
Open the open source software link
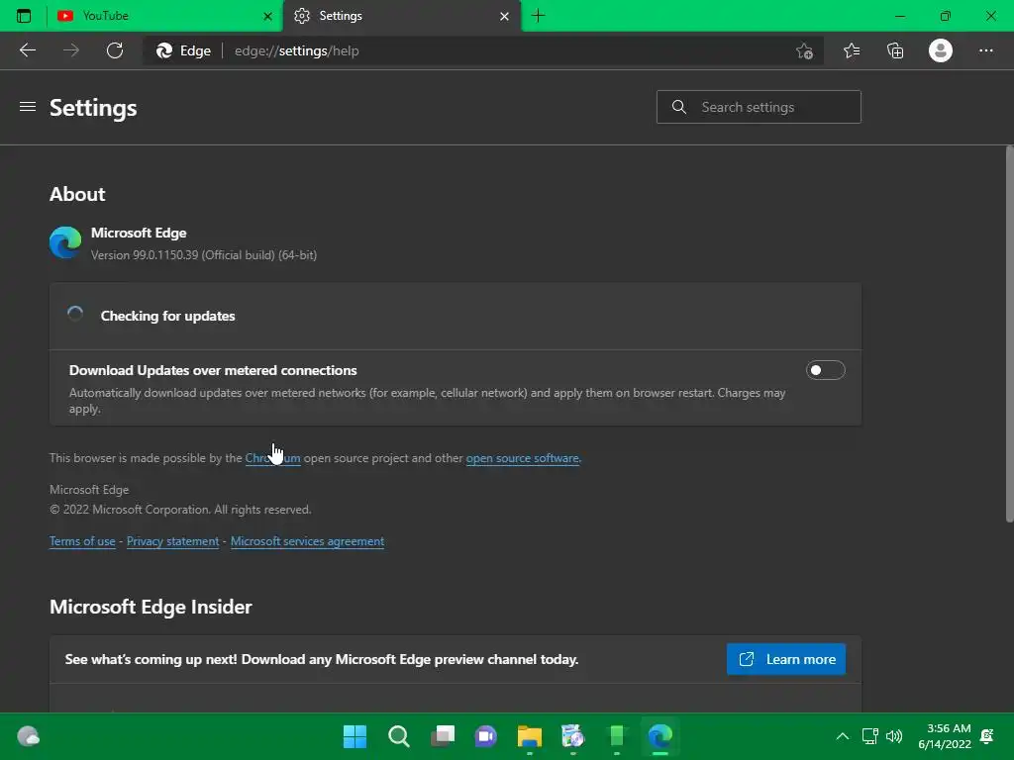[523, 458]
